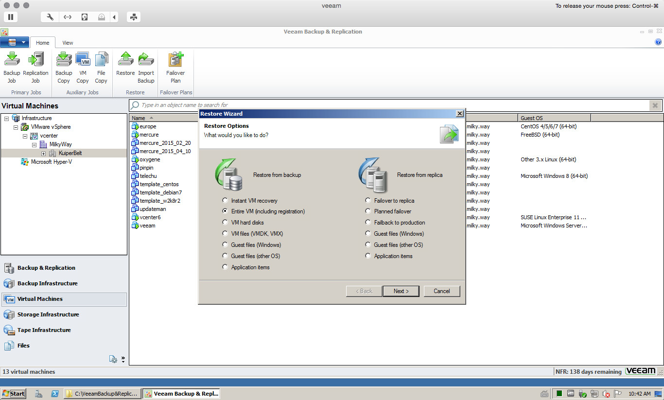The image size is (664, 400).
Task: Open the blue application menu dropdown
Action: tap(15, 42)
